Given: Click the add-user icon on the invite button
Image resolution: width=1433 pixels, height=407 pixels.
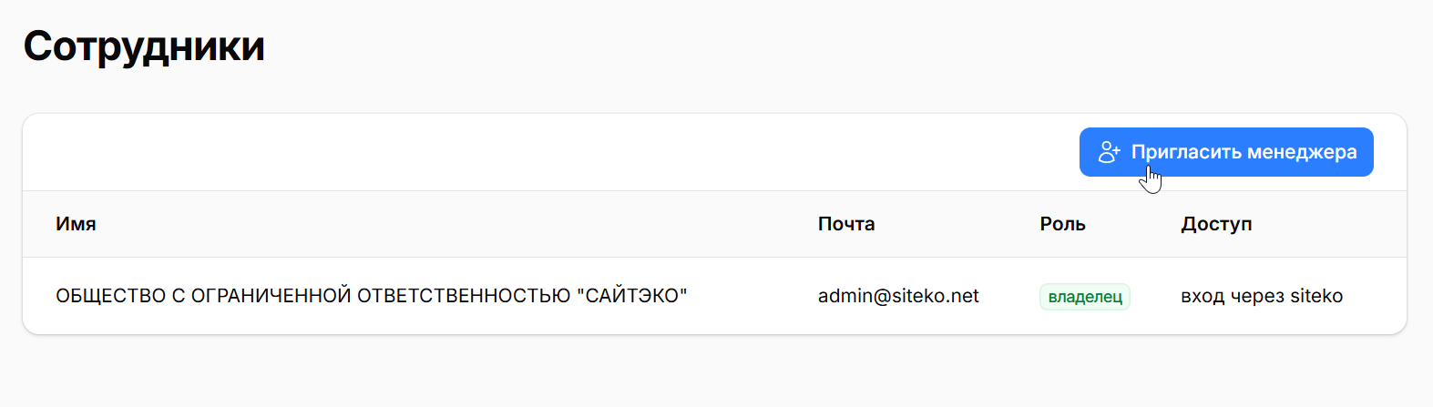Looking at the screenshot, I should tap(1109, 152).
